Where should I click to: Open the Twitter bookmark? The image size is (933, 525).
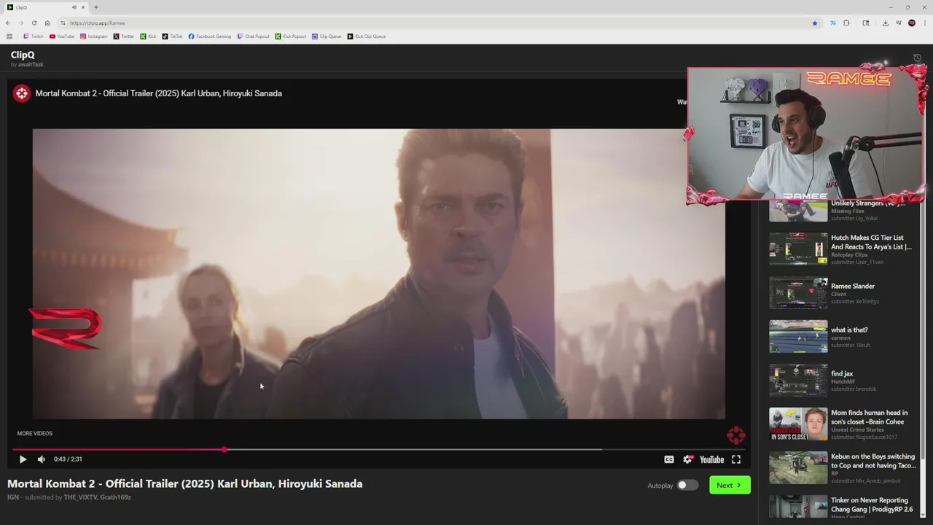coord(124,36)
